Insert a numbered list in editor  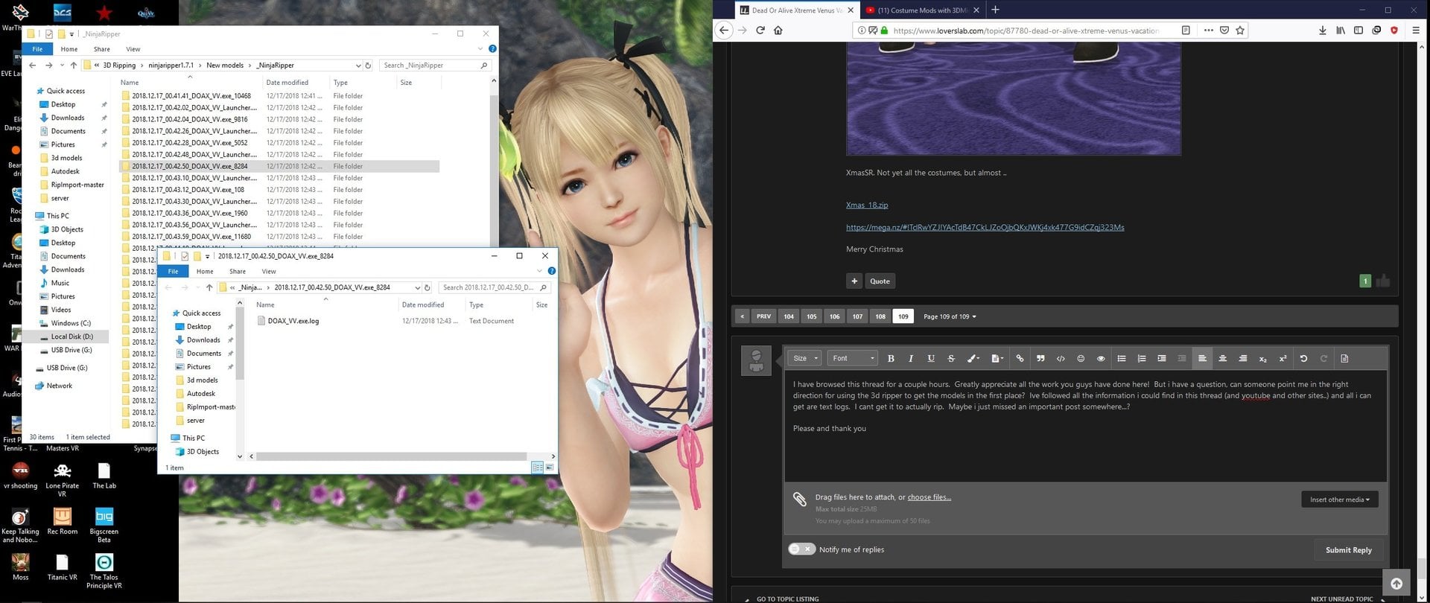tap(1142, 359)
